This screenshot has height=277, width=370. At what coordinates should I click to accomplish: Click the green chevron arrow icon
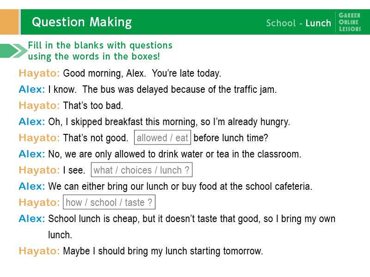(14, 51)
